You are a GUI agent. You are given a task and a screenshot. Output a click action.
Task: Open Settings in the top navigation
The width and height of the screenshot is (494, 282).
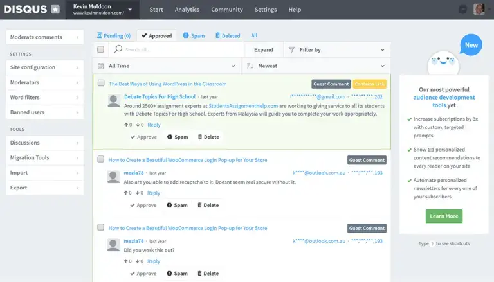coord(266,10)
